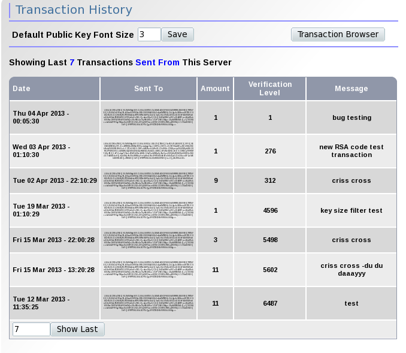Image resolution: width=406 pixels, height=353 pixels.
Task: Select the Message column header
Action: click(x=352, y=89)
